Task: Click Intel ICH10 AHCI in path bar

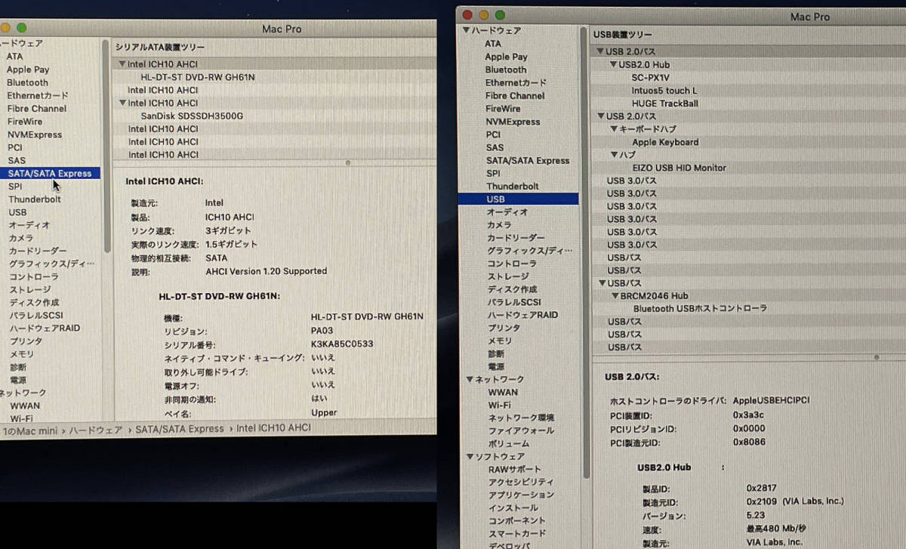Action: 273,428
